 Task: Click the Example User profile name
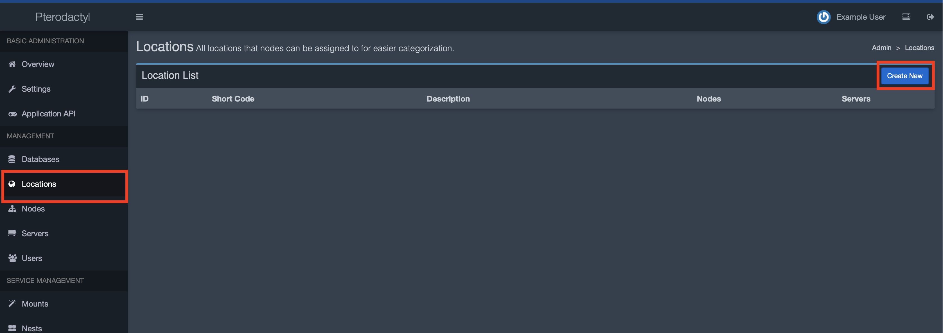861,16
